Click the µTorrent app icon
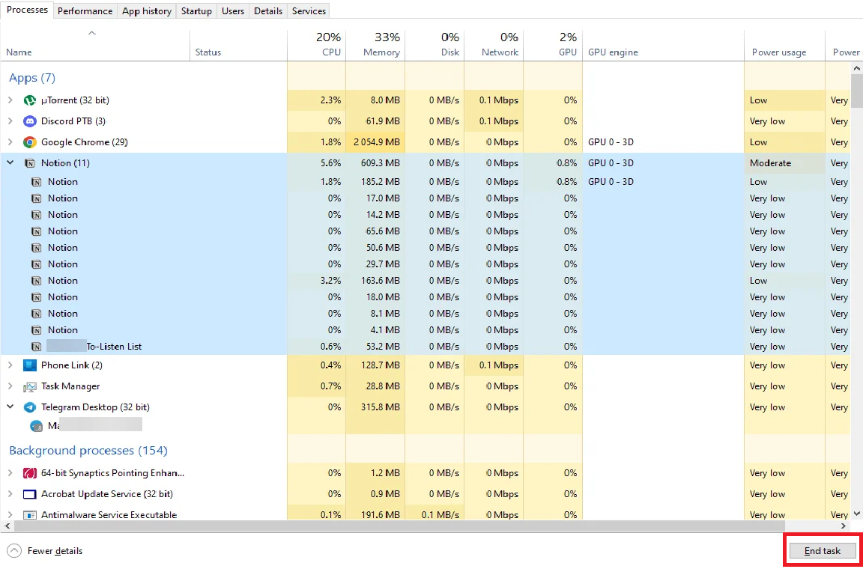863x569 pixels. click(x=30, y=100)
